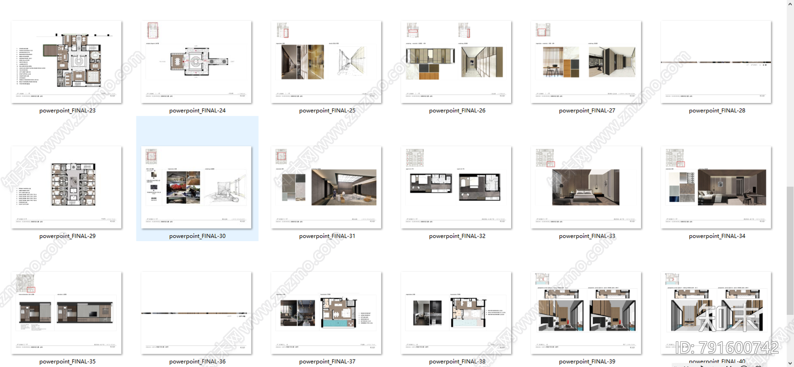This screenshot has width=794, height=367.
Task: Select the powerpoint_FINAL-28 thumbnail
Action: coord(716,62)
